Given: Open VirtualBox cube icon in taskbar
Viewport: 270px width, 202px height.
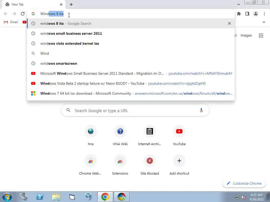Looking at the screenshot, I should [89, 197].
